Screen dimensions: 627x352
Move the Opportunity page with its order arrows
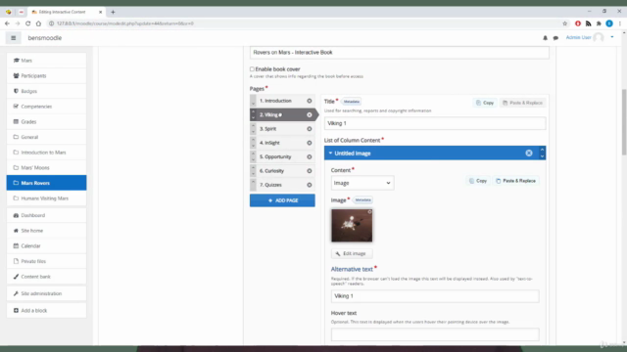click(x=253, y=156)
